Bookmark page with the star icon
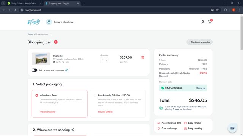Screen dimensions: 243x136 pos(217,10)
